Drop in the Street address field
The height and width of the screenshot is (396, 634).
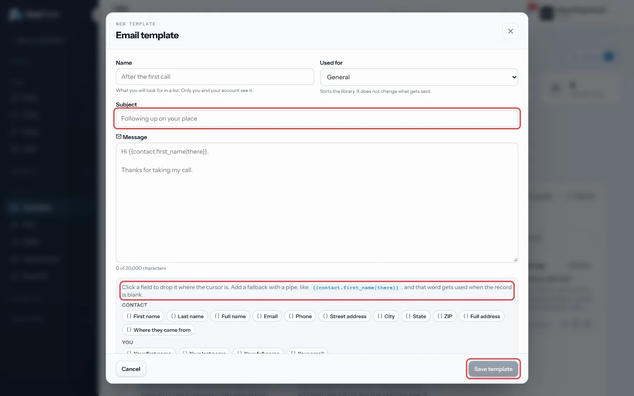345,316
